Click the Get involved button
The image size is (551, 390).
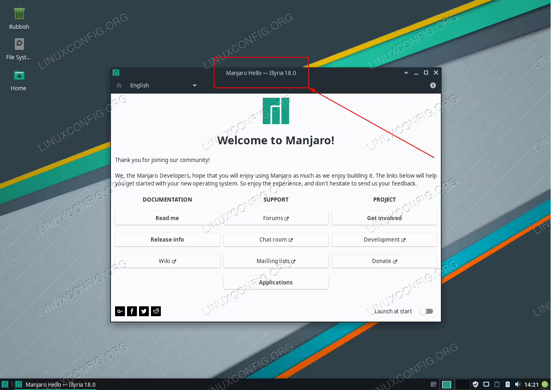pos(384,218)
